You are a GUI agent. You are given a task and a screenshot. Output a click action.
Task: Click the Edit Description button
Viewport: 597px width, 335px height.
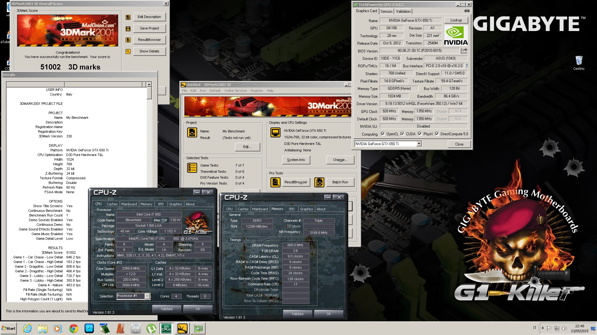149,17
